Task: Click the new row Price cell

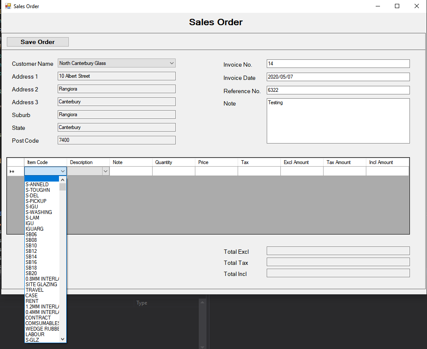Action: tap(217, 171)
